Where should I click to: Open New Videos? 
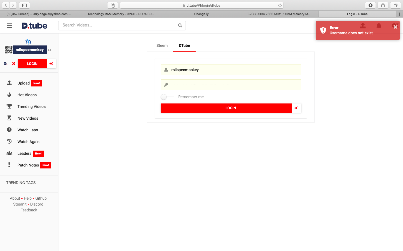click(28, 118)
